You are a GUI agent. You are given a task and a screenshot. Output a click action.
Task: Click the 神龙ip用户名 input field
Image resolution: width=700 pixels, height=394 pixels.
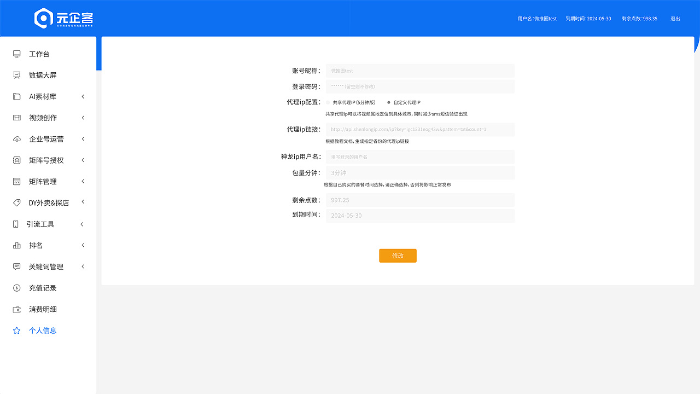click(420, 157)
